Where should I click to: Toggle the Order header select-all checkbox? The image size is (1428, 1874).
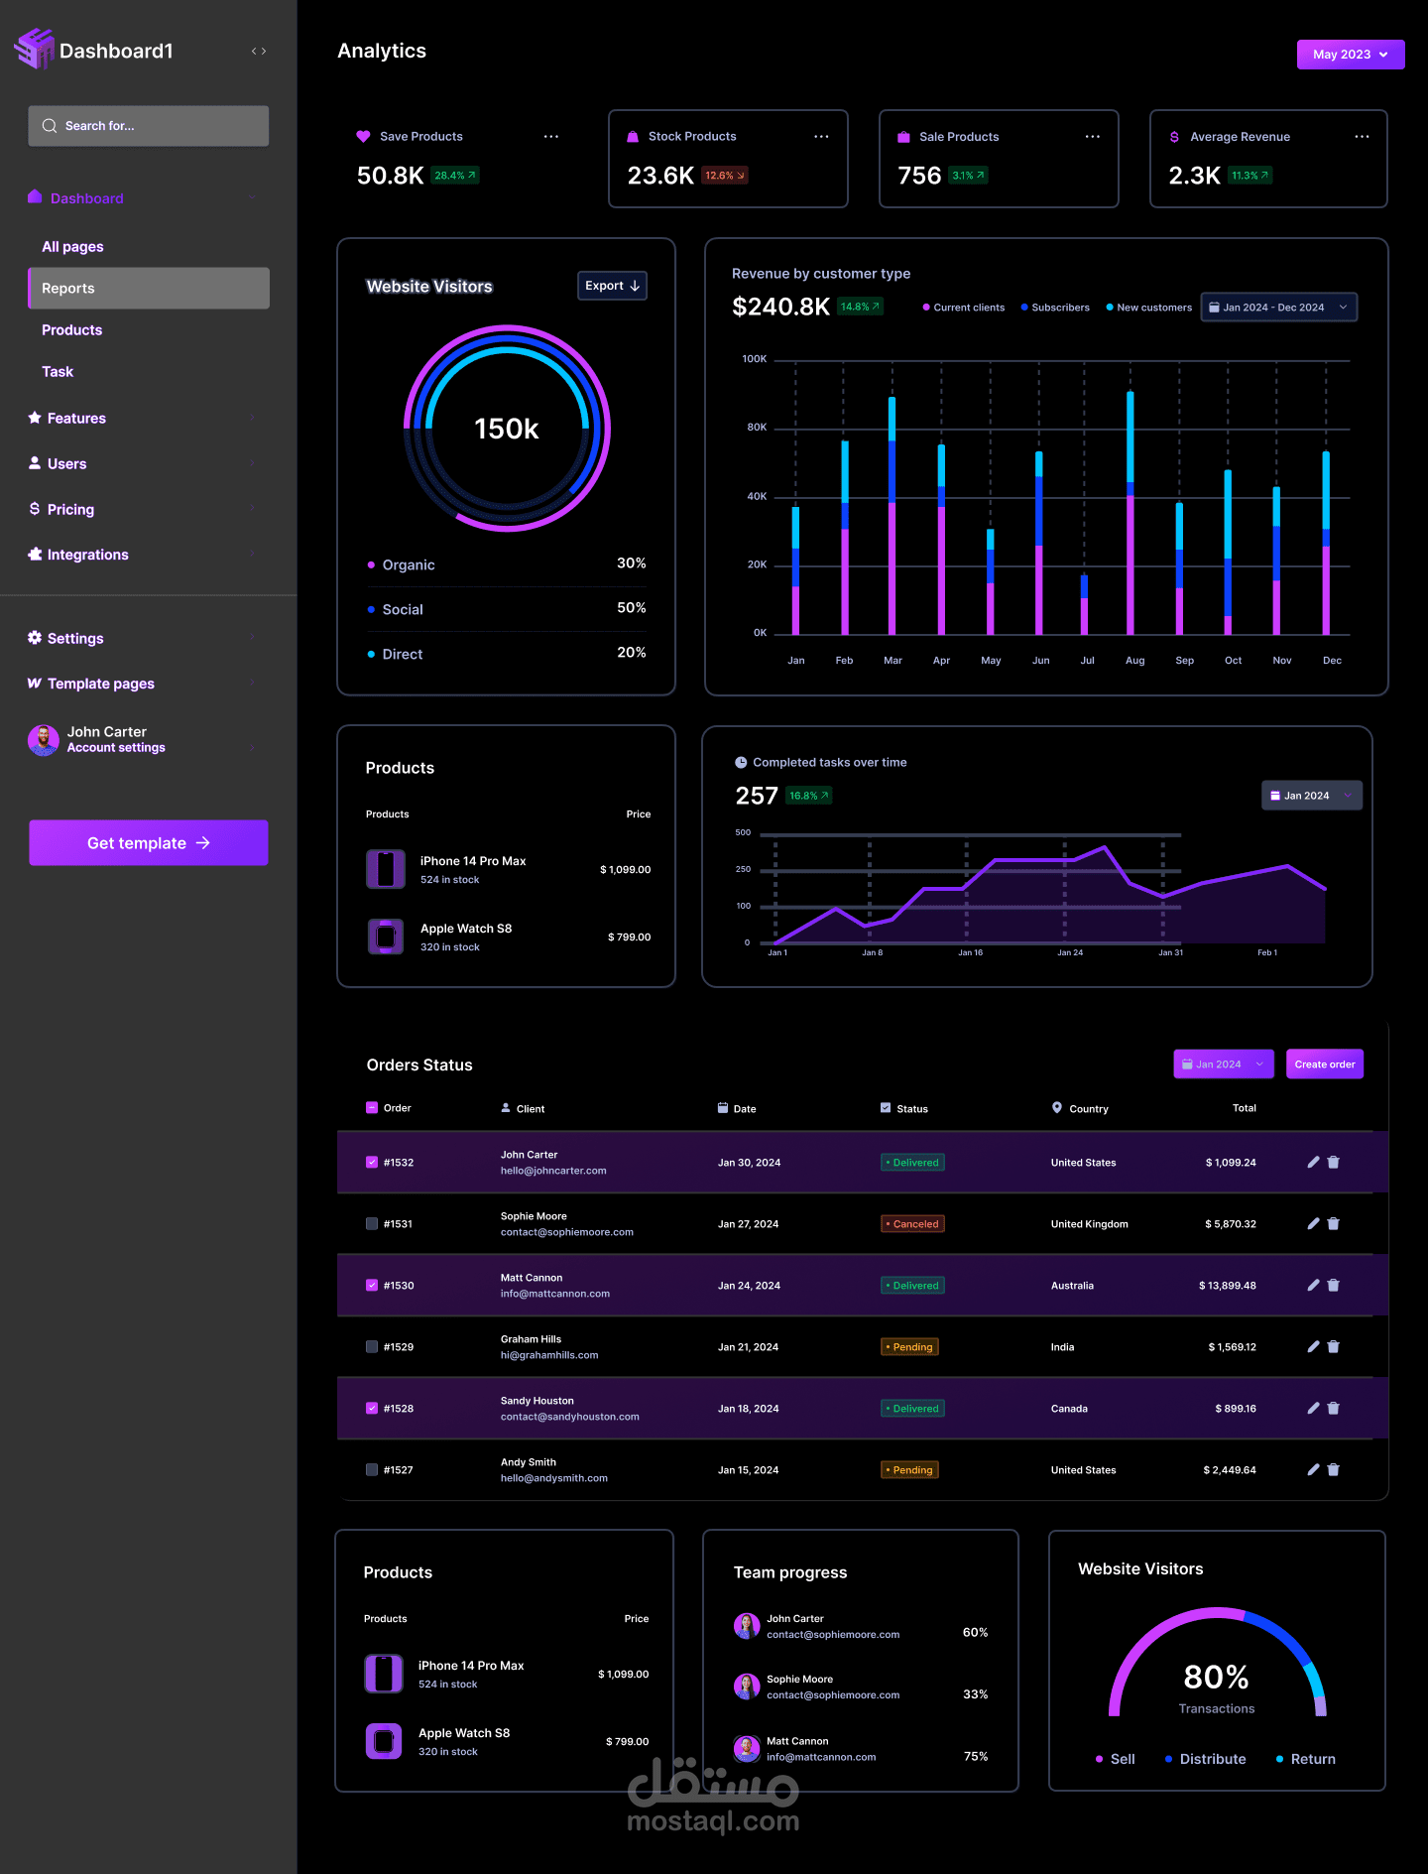[372, 1107]
